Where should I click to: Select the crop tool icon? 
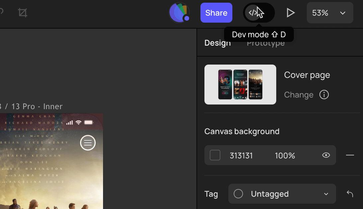pos(23,13)
